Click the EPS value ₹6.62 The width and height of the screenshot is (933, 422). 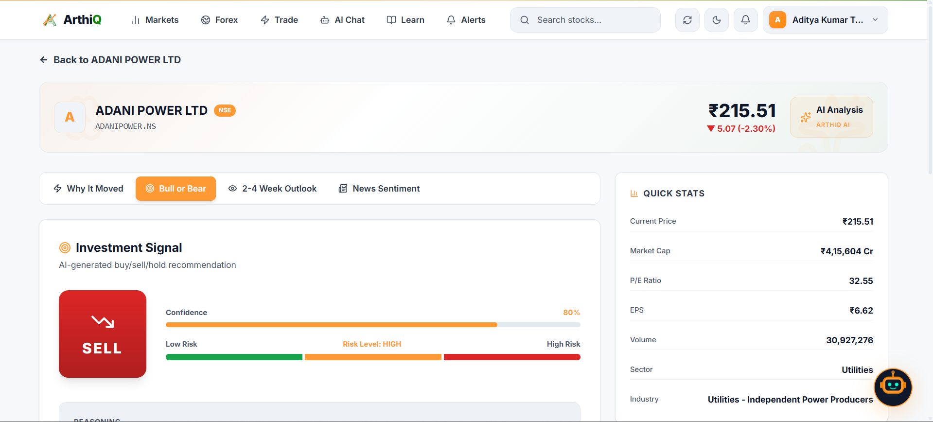[x=861, y=311]
